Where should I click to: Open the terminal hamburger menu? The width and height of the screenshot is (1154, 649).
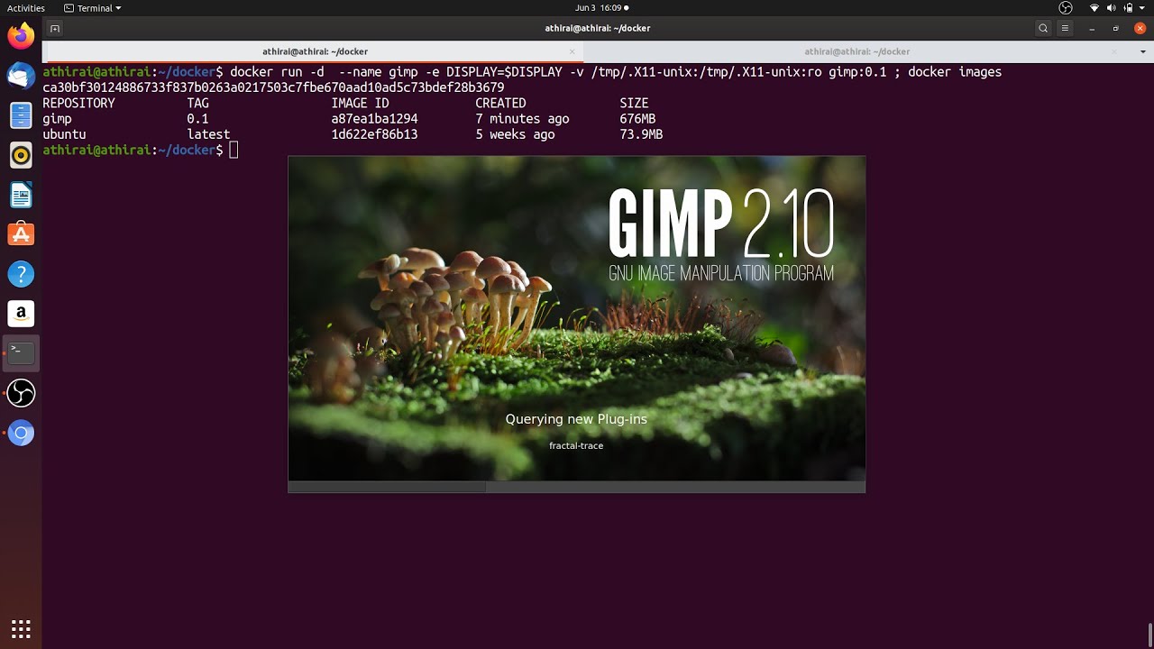coord(1067,28)
